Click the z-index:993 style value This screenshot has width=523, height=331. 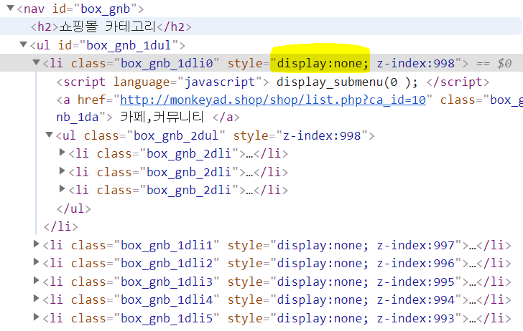(416, 319)
